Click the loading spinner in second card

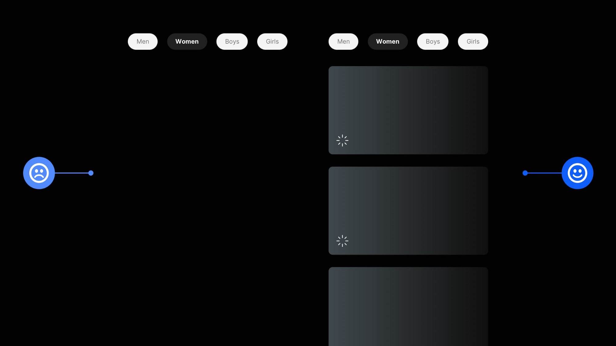(342, 241)
